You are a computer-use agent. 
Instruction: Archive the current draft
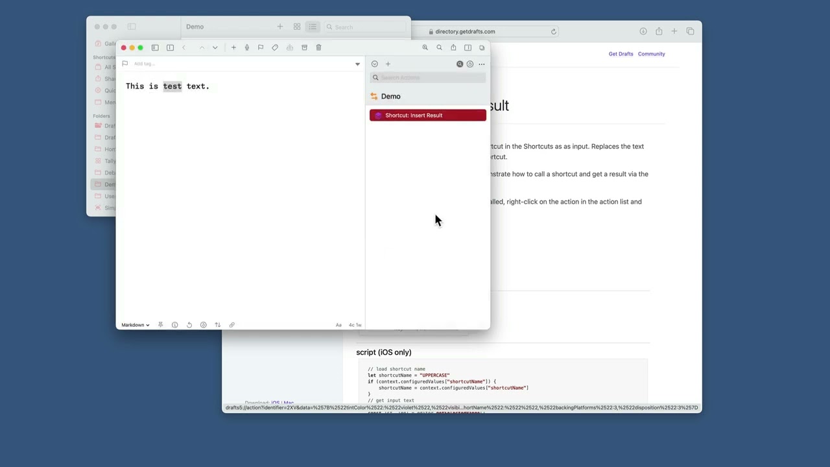(304, 47)
